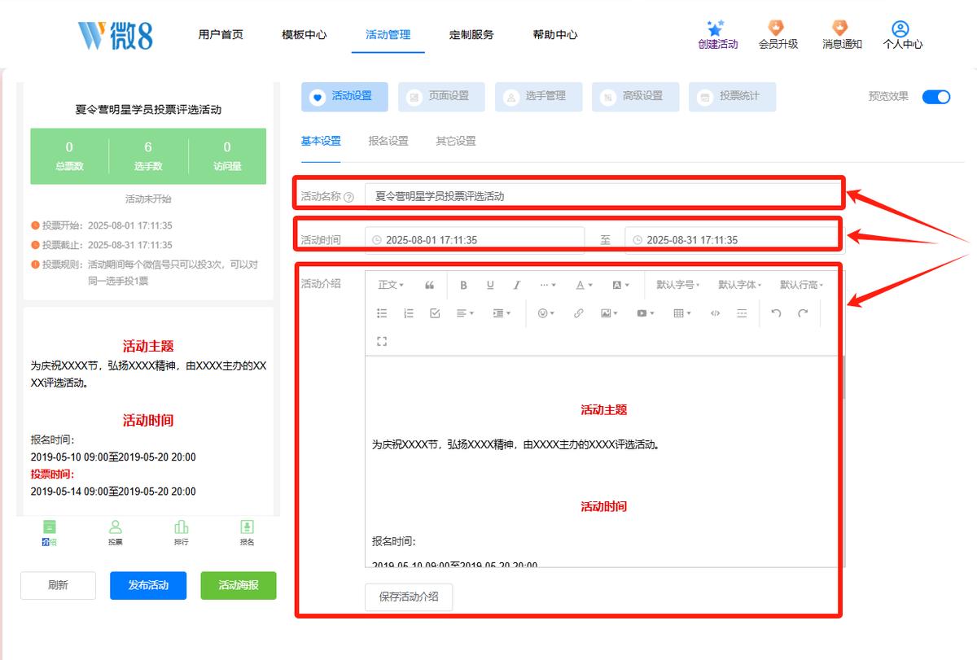The width and height of the screenshot is (977, 660).
Task: Click the 发布活动 publish button
Action: point(148,585)
